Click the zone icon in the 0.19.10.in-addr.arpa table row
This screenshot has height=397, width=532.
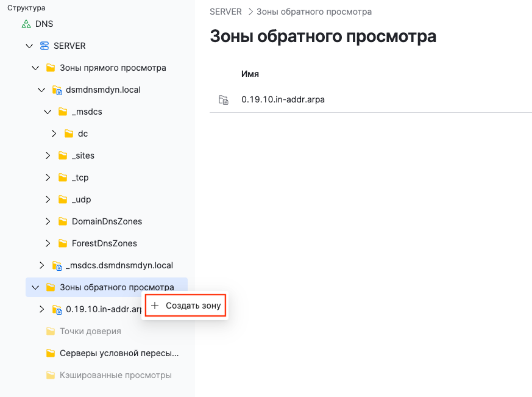[x=224, y=100]
